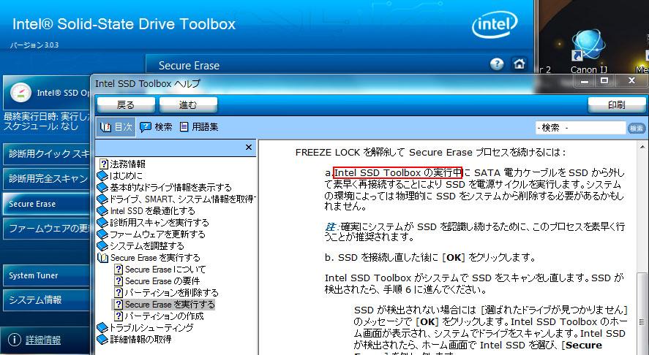Click the 進む button
This screenshot has width=649, height=355.
tap(188, 105)
